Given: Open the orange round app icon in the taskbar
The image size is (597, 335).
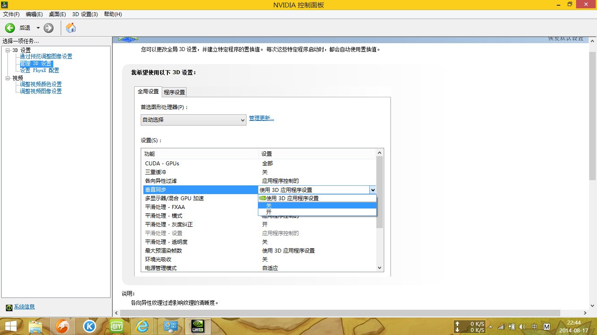Looking at the screenshot, I should point(62,326).
